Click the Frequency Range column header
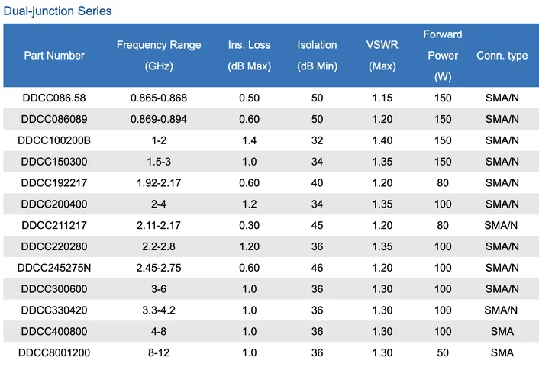The width and height of the screenshot is (539, 370). pos(159,55)
